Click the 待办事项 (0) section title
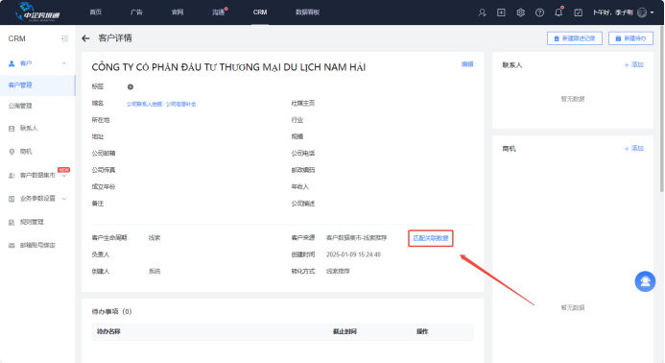 (112, 312)
